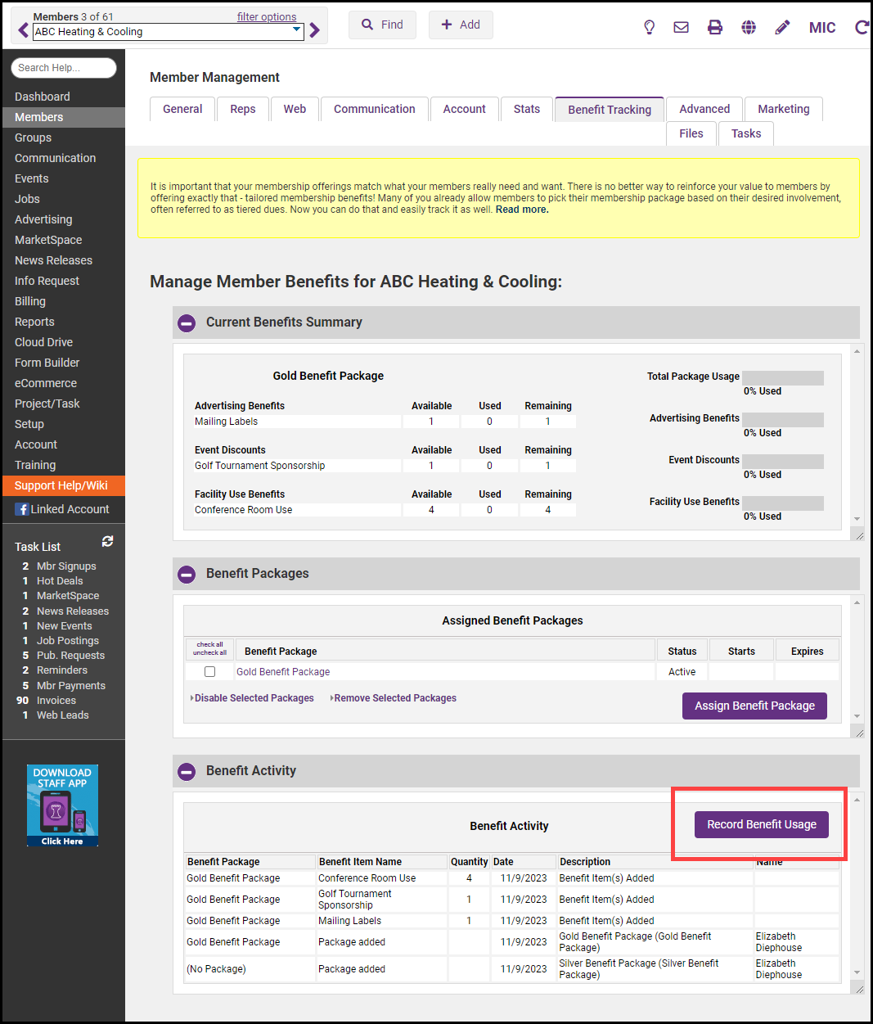Click the Search Help input field

click(64, 68)
